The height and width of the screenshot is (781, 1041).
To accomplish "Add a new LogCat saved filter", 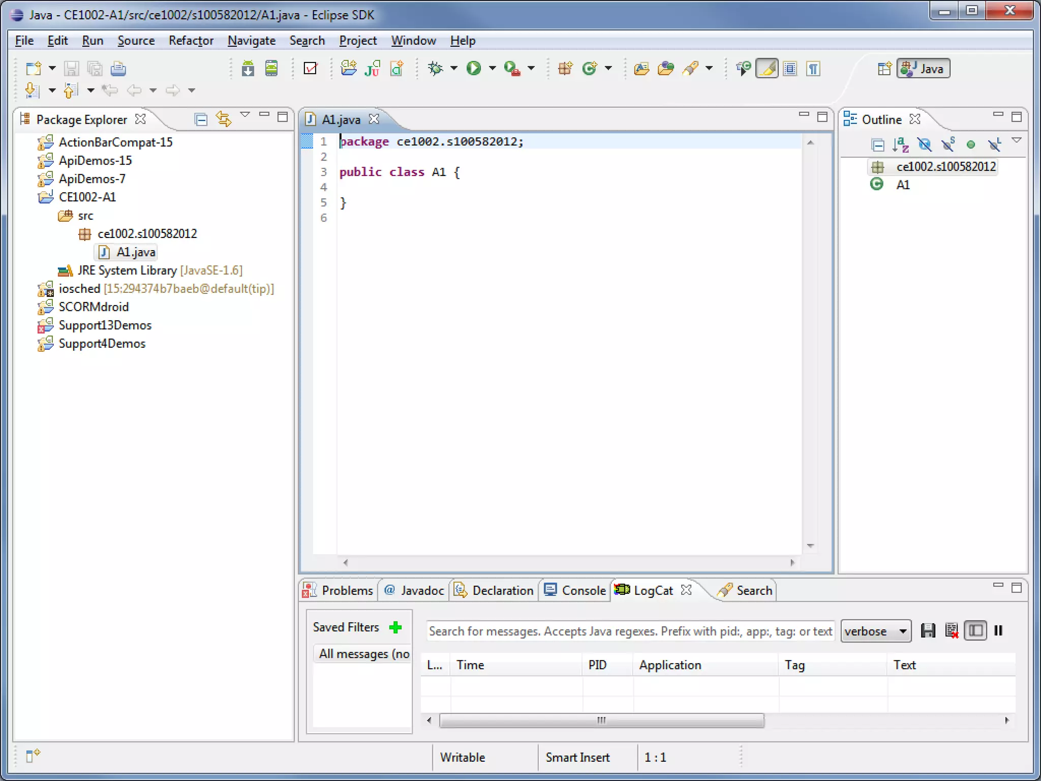I will coord(395,627).
